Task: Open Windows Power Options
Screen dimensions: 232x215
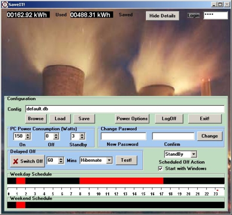Action: pos(132,119)
